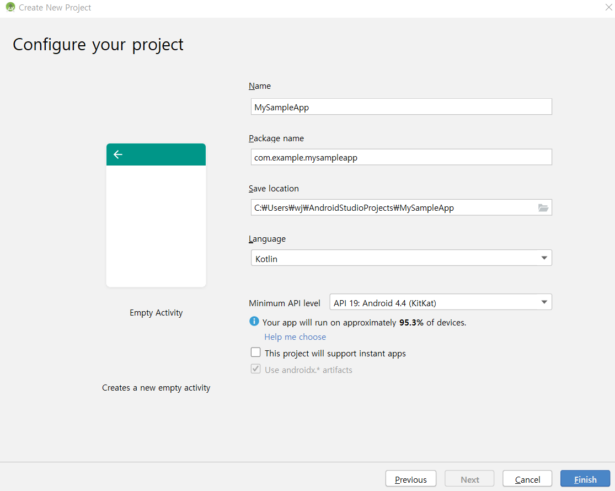Open the Minimum API level dropdown arrow
This screenshot has width=615, height=491.
(544, 302)
